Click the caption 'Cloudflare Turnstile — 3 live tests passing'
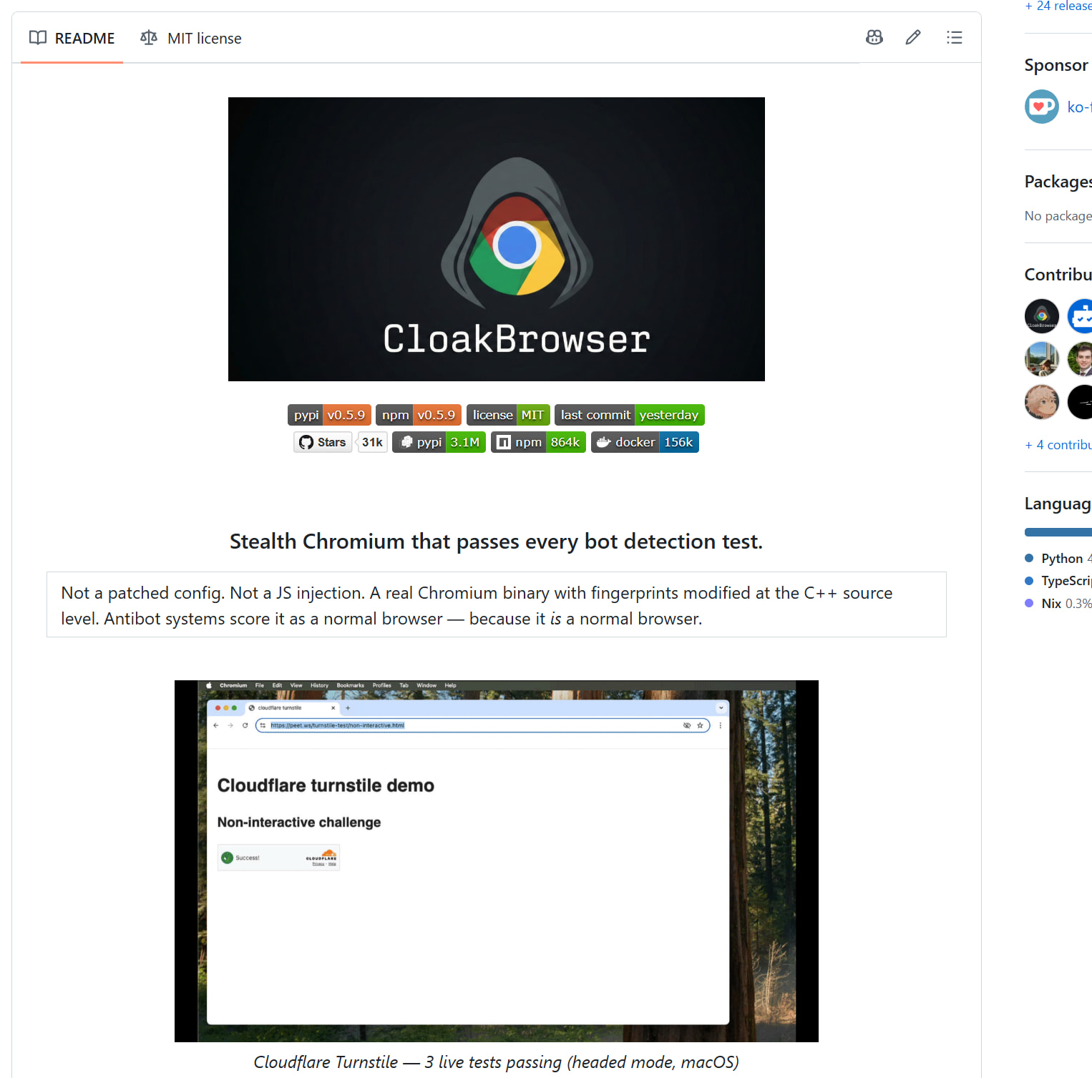Image resolution: width=1092 pixels, height=1078 pixels. click(x=497, y=1062)
